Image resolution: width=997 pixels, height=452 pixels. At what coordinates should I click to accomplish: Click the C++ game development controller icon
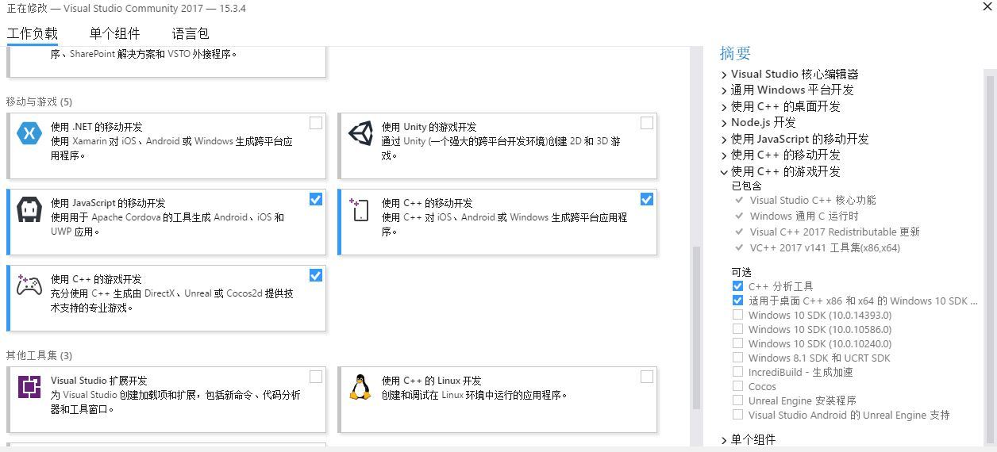click(x=29, y=285)
